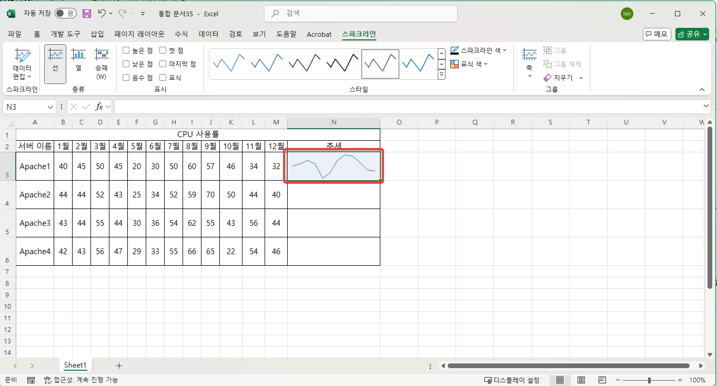The width and height of the screenshot is (717, 386).
Task: Click the 메모 (Comments) button
Action: pyautogui.click(x=656, y=34)
